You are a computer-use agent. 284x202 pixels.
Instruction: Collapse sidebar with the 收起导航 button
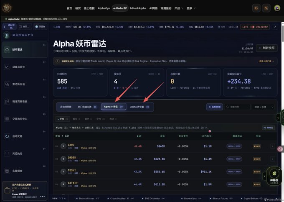click(x=10, y=27)
